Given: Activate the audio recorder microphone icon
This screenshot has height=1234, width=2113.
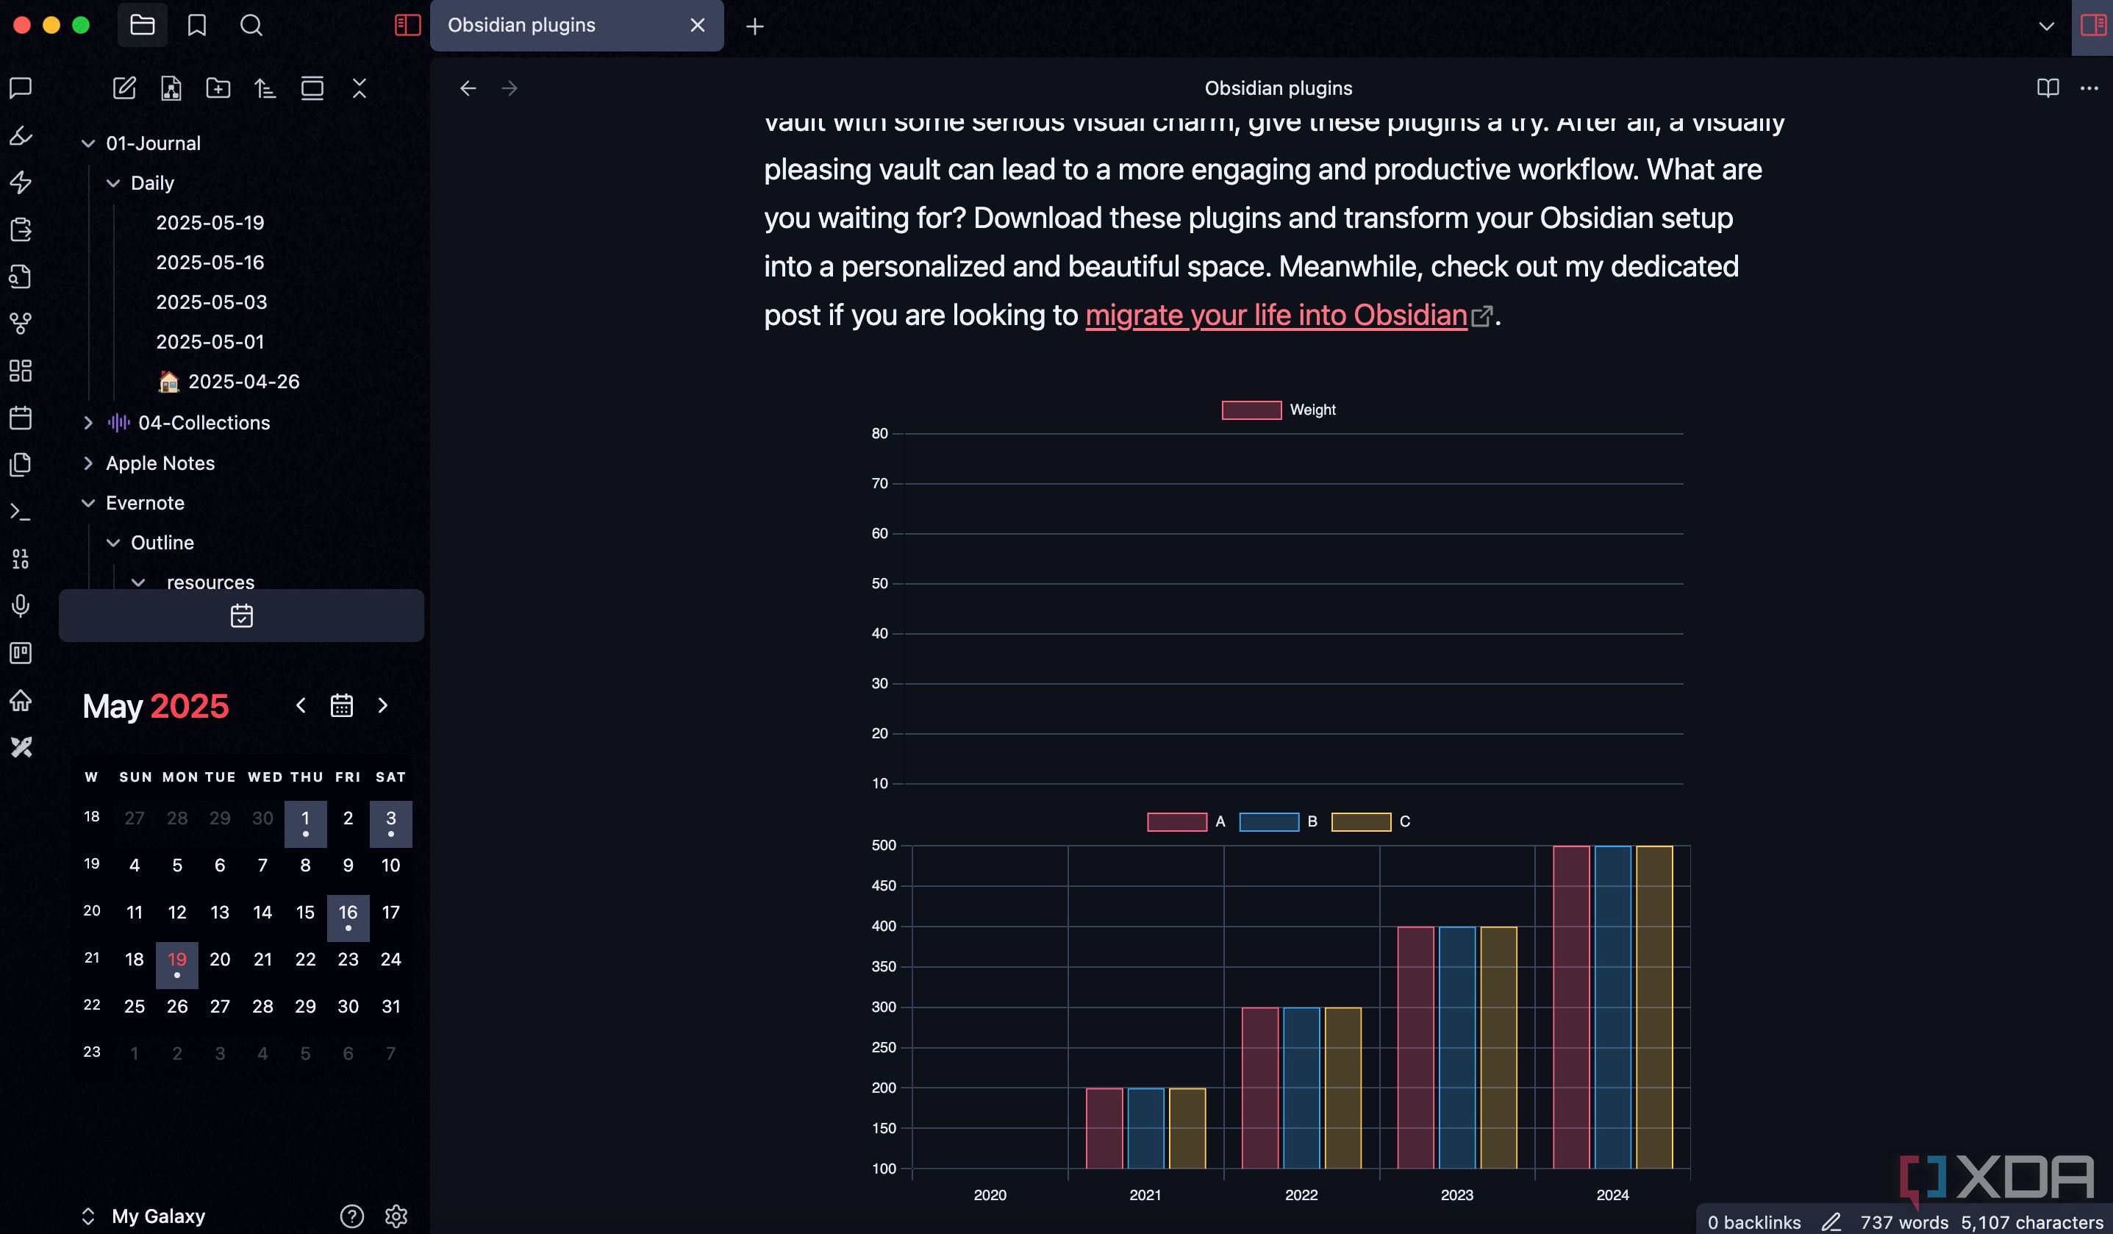Looking at the screenshot, I should [x=20, y=607].
